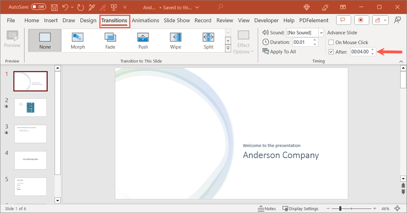
Task: Click the Preview transition button
Action: [x=12, y=39]
